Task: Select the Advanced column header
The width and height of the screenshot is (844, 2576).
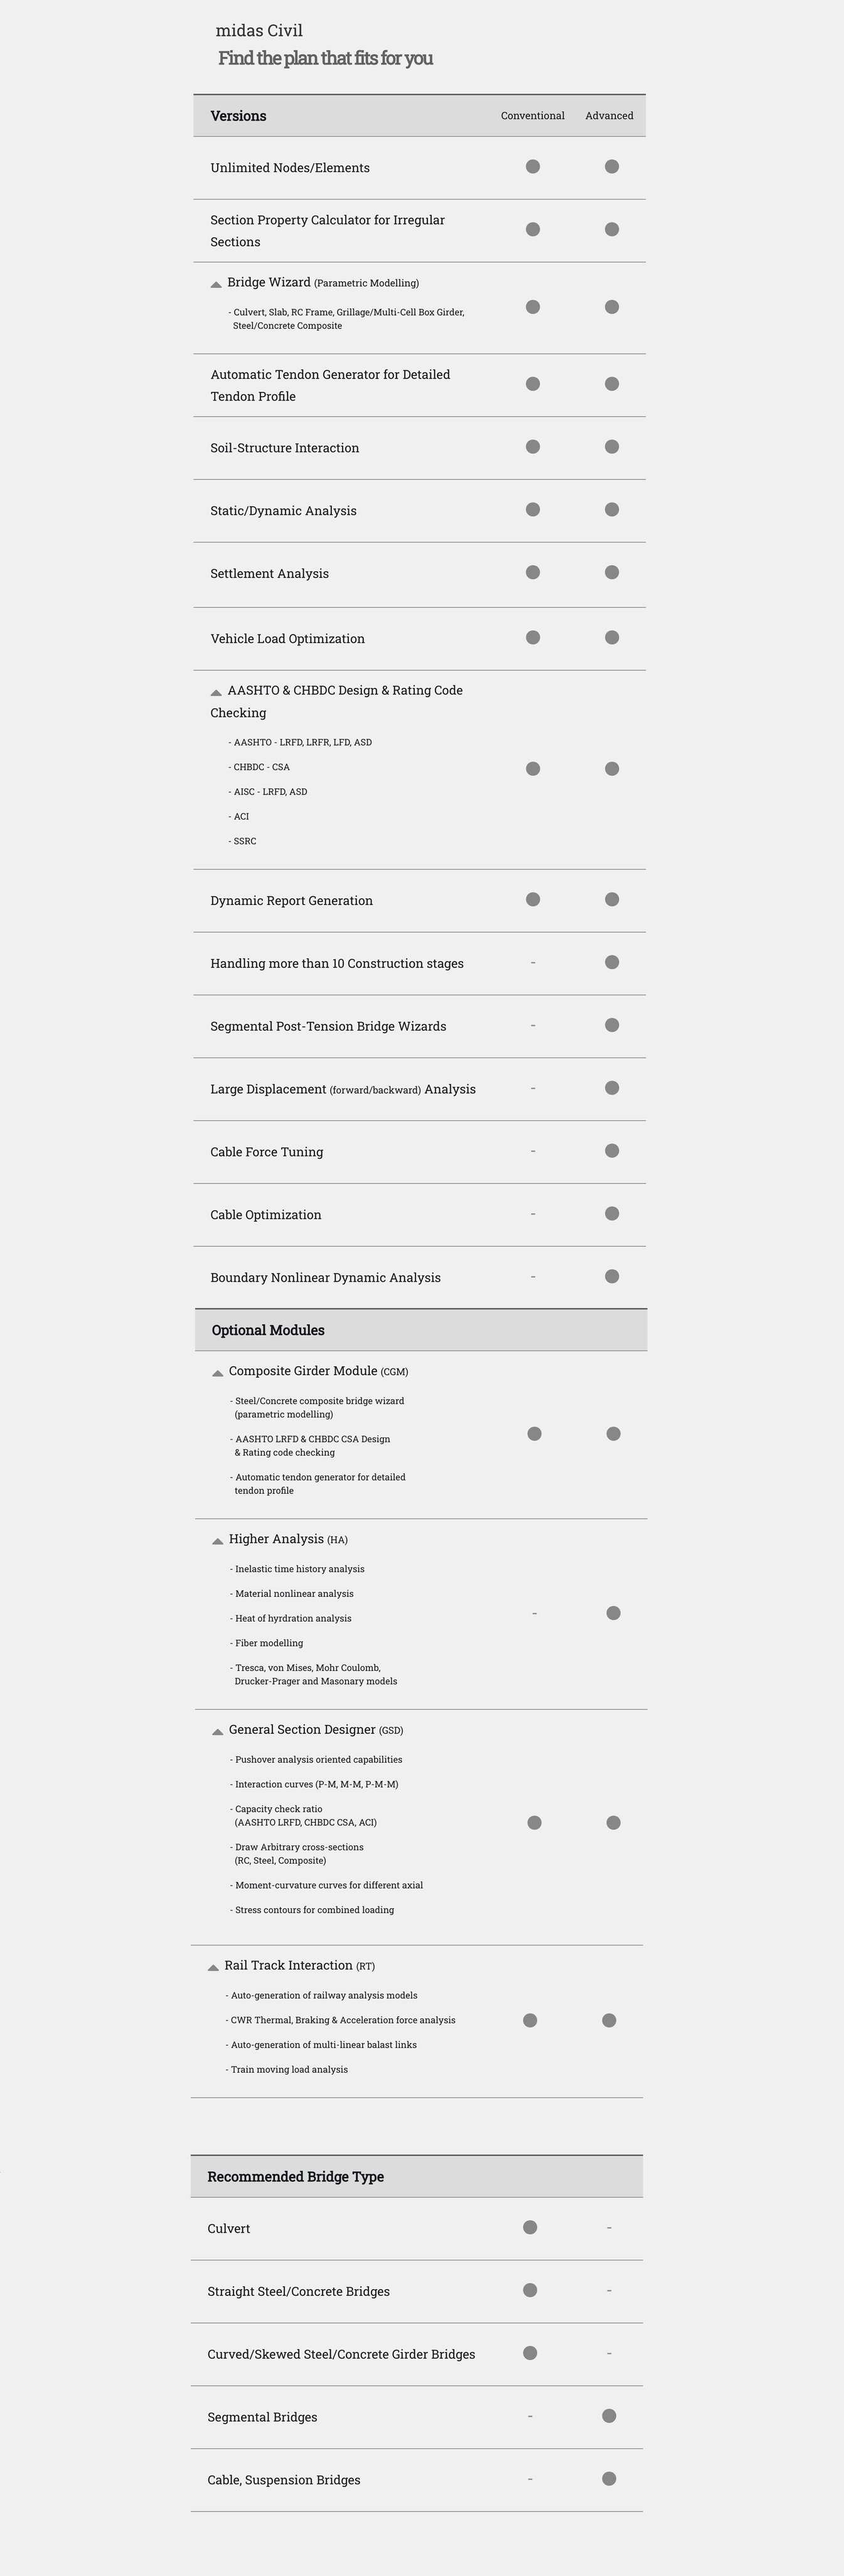Action: click(609, 116)
